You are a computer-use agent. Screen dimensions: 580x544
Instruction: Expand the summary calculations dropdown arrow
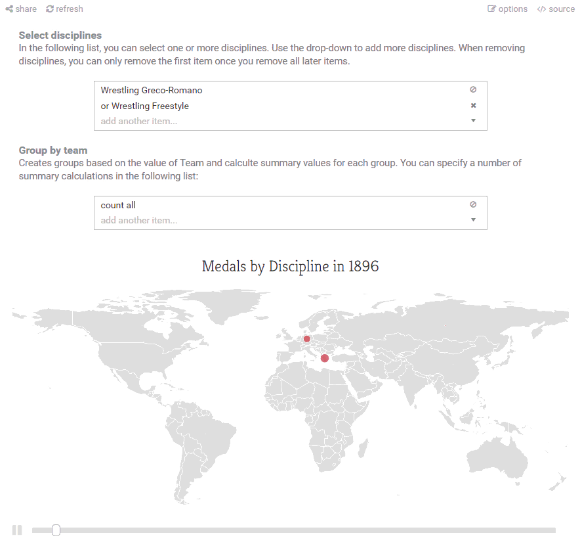(473, 219)
